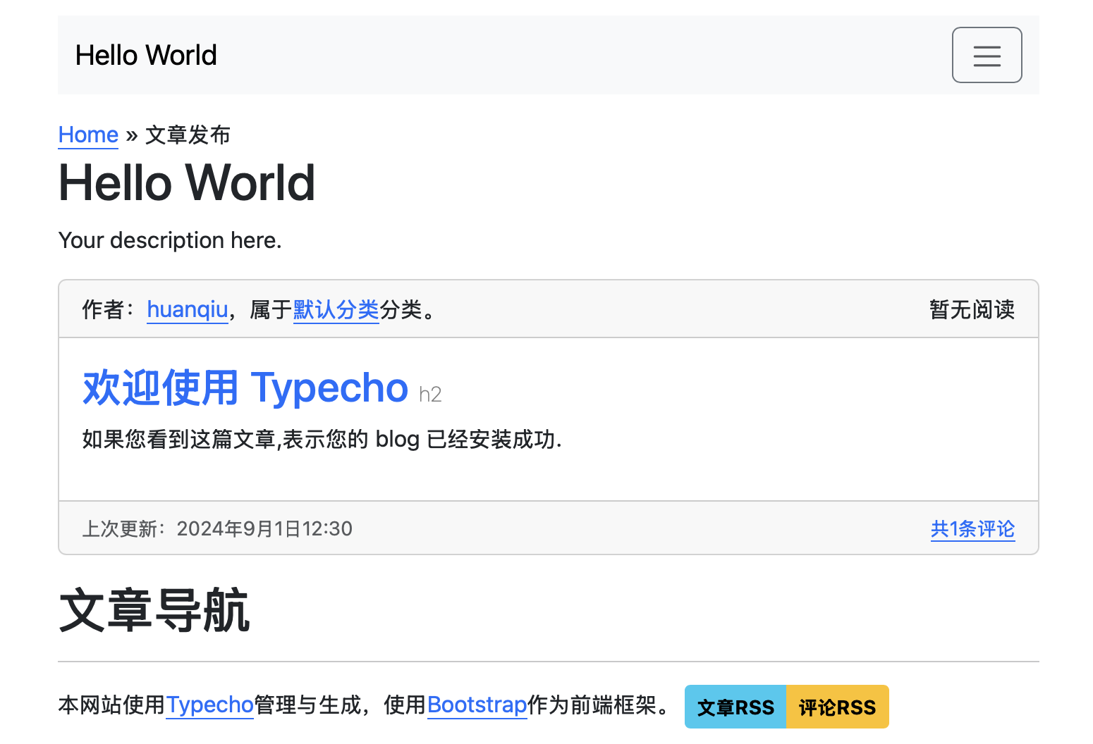Click the 暂无阅读 read count label
Screen dimensions: 1093x744
pyautogui.click(x=971, y=309)
